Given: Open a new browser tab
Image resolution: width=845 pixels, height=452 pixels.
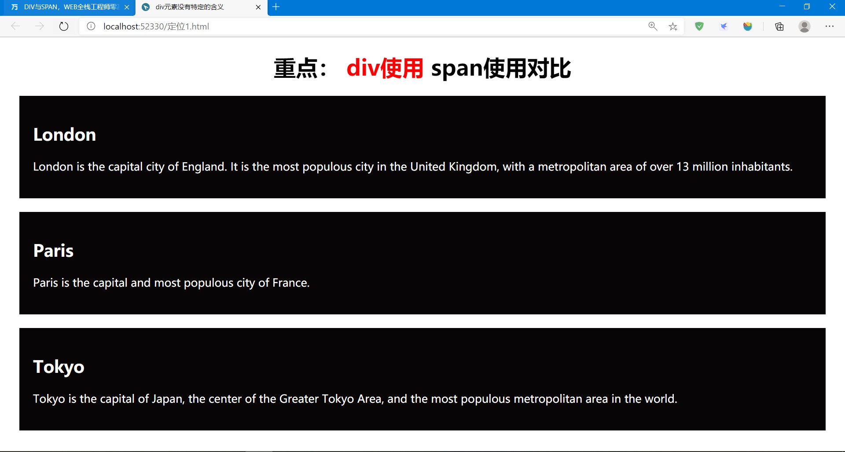Looking at the screenshot, I should 276,7.
